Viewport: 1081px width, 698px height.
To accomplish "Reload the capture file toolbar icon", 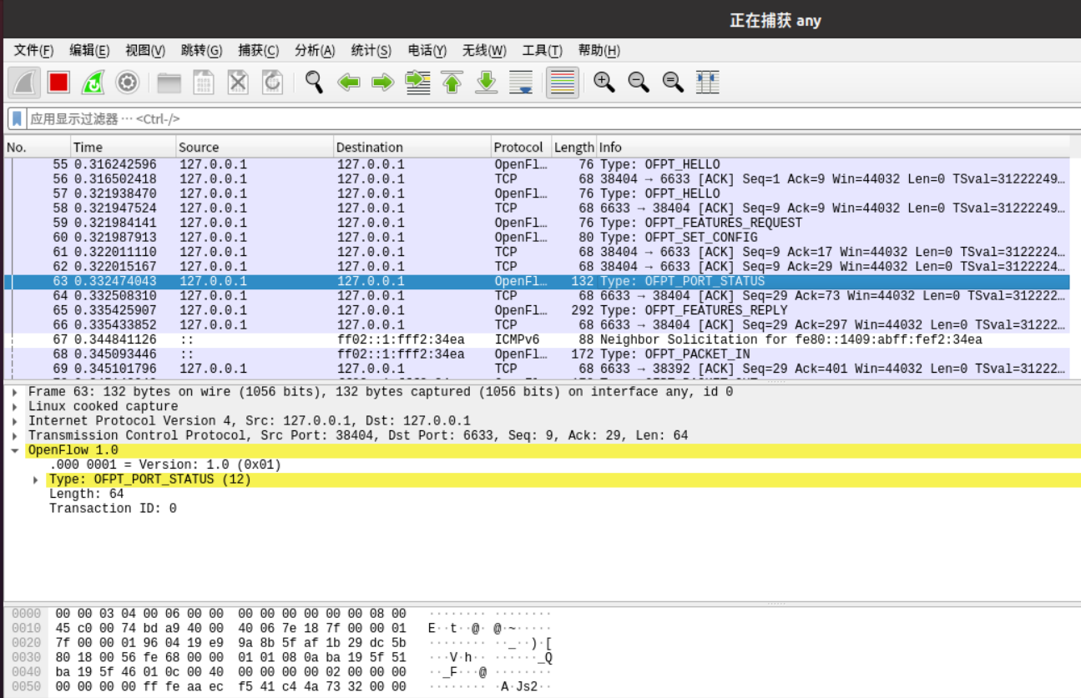I will click(x=272, y=82).
